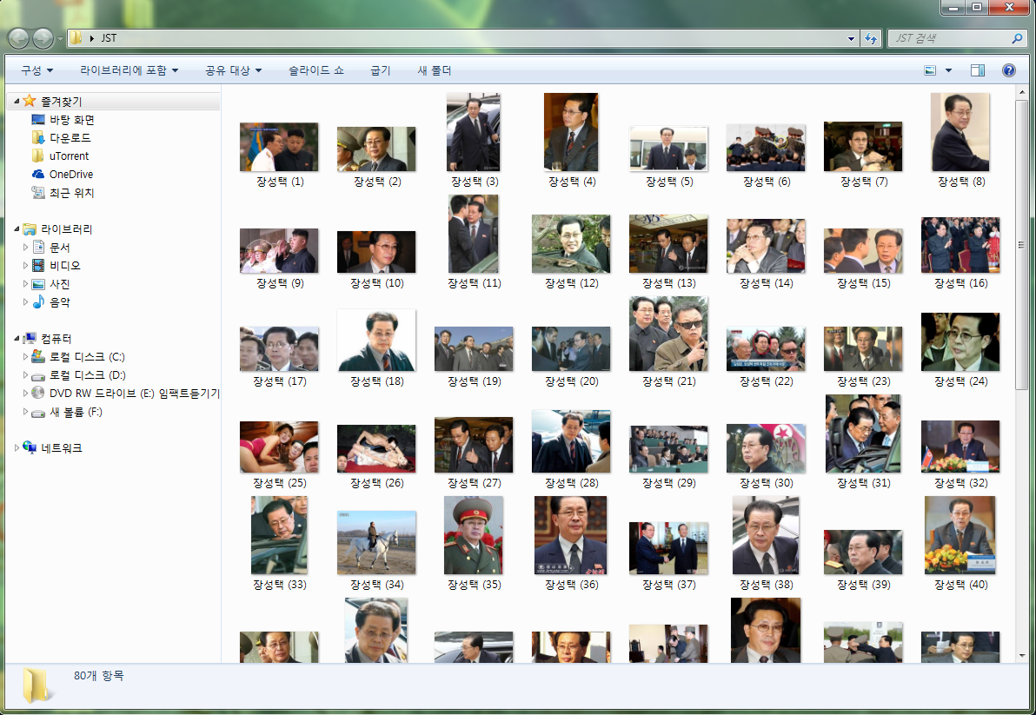The width and height of the screenshot is (1036, 715).
Task: Select the thumbnail labeled 장성택 (34)
Action: (376, 543)
